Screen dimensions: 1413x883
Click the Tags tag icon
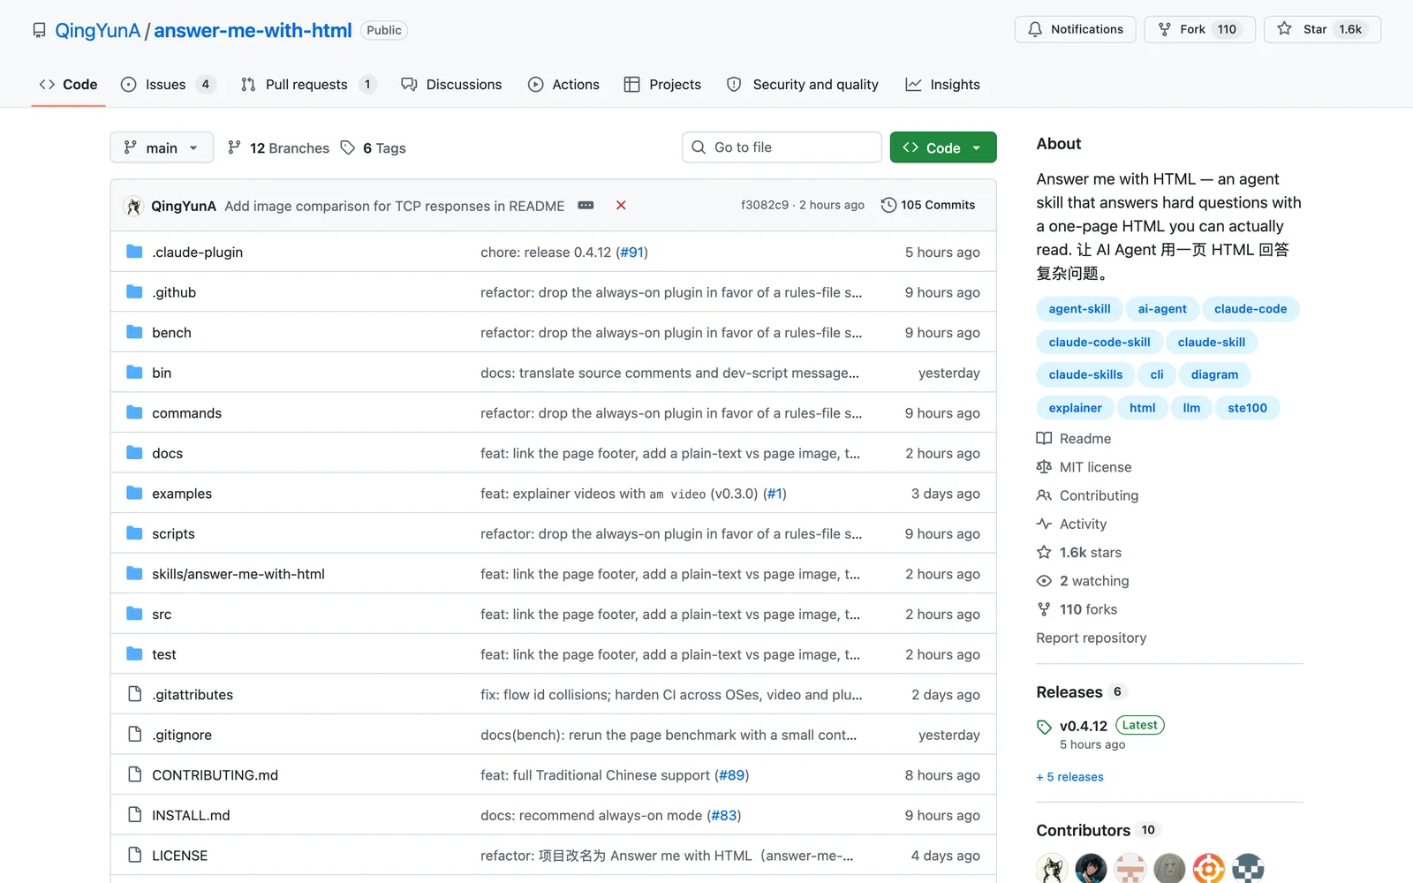point(348,147)
